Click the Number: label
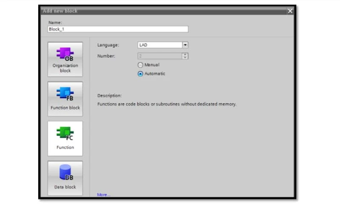This screenshot has height=207, width=340. (x=106, y=56)
